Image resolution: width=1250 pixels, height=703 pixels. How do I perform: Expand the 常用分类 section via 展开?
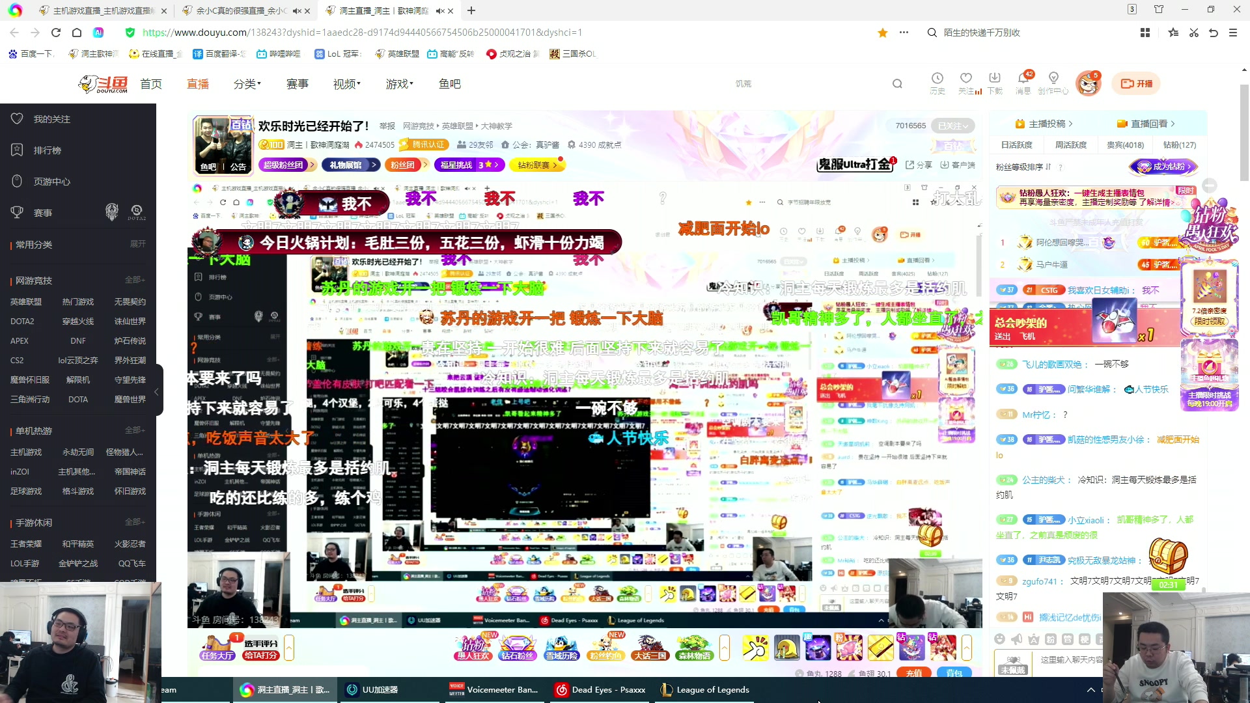tap(138, 244)
